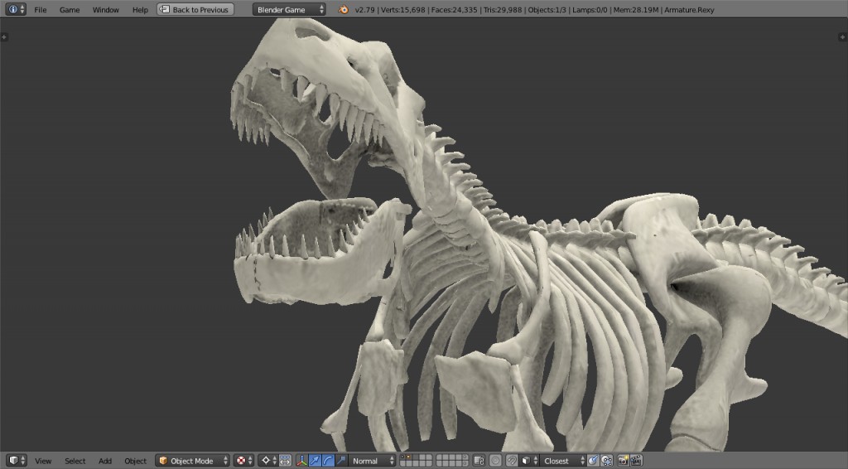This screenshot has height=469, width=848.
Task: Toggle proportional editing circle button
Action: point(495,461)
